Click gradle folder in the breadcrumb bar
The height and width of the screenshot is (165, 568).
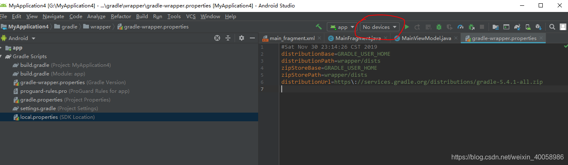tap(65, 27)
